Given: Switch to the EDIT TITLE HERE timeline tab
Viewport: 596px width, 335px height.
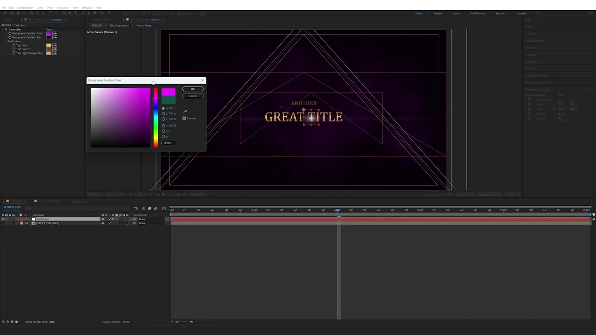Looking at the screenshot, I should coord(49,201).
